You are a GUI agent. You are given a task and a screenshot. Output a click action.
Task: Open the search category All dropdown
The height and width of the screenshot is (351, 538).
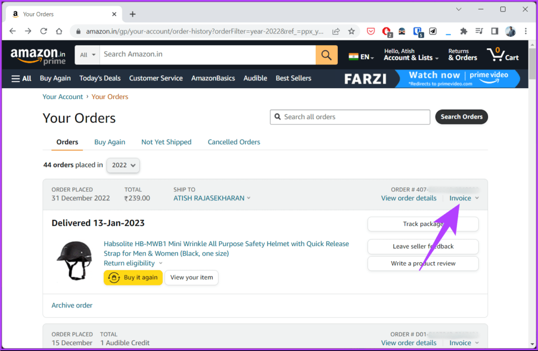pyautogui.click(x=88, y=55)
